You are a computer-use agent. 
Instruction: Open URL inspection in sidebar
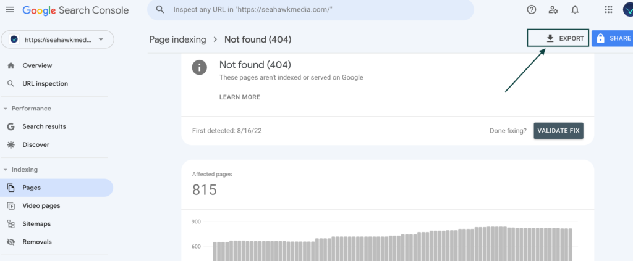[x=45, y=83]
